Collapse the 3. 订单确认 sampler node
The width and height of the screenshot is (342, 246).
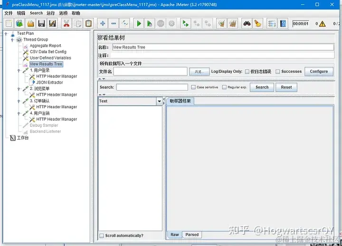point(19,101)
